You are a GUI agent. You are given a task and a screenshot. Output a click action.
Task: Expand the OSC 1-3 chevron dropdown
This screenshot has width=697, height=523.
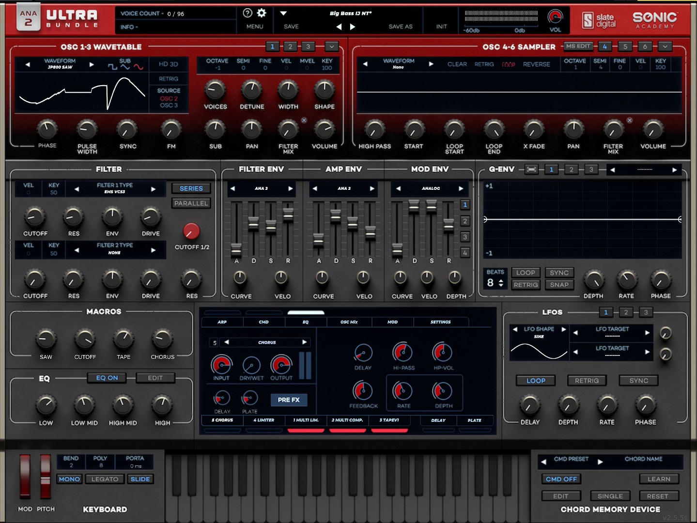click(331, 46)
